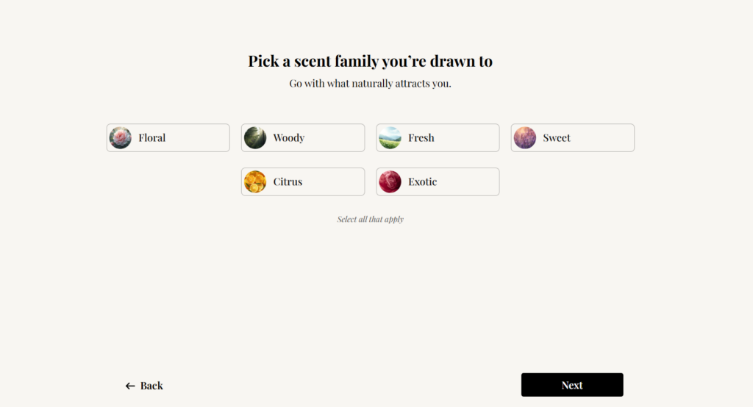Image resolution: width=753 pixels, height=407 pixels.
Task: Click the purple Sweet scent thumbnail
Action: point(525,137)
